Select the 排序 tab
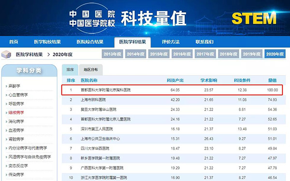This screenshot has width=290, height=181. tap(70, 70)
